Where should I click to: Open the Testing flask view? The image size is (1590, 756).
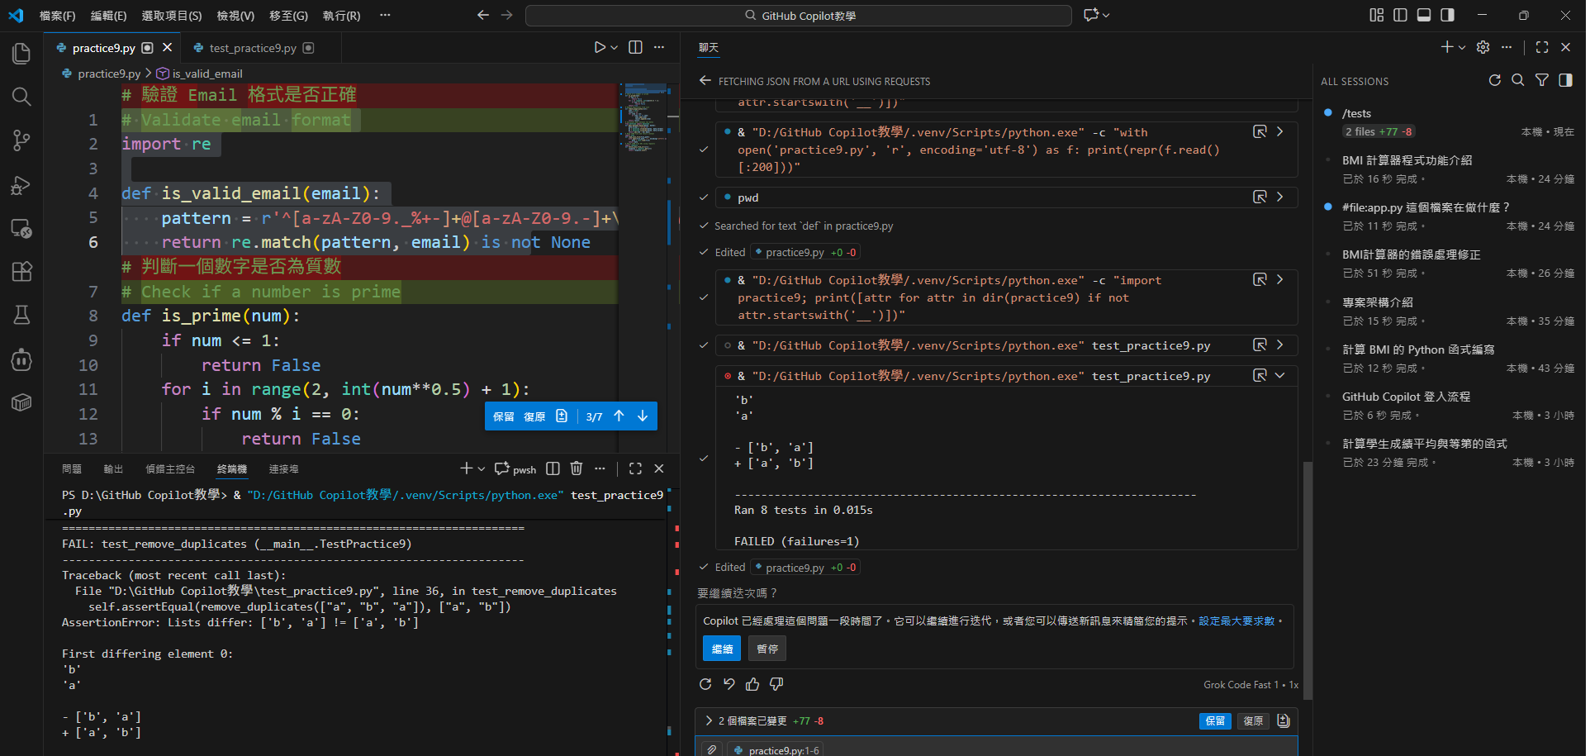pyautogui.click(x=21, y=315)
